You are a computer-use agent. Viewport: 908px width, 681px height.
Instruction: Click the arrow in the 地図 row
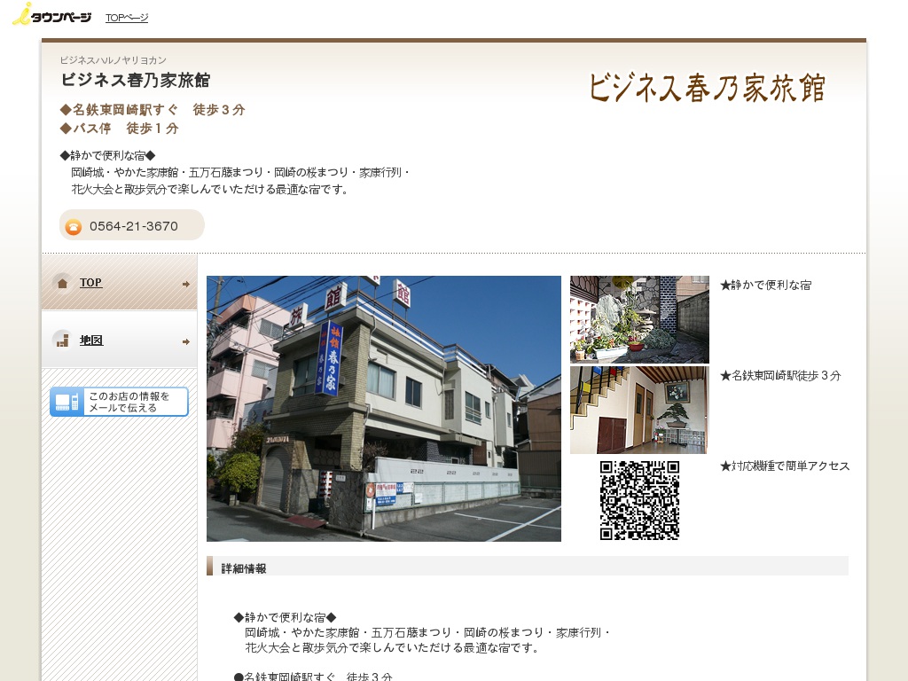pyautogui.click(x=186, y=341)
